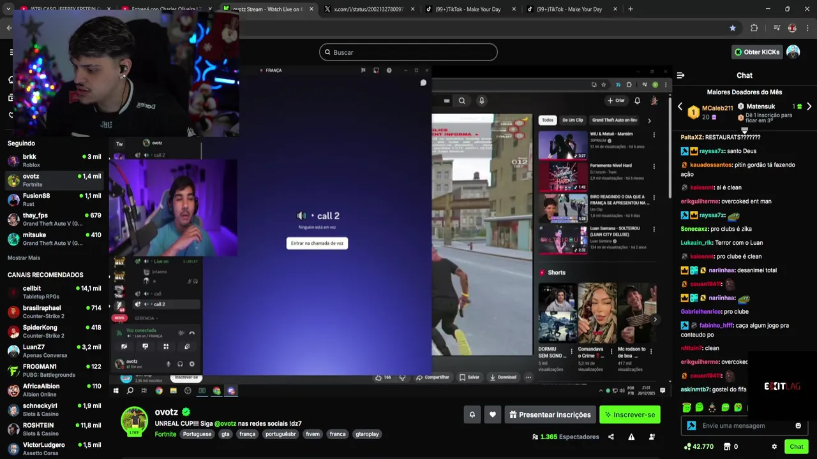Open the user avatar next to Obter KICKs
This screenshot has height=459, width=817.
point(793,52)
